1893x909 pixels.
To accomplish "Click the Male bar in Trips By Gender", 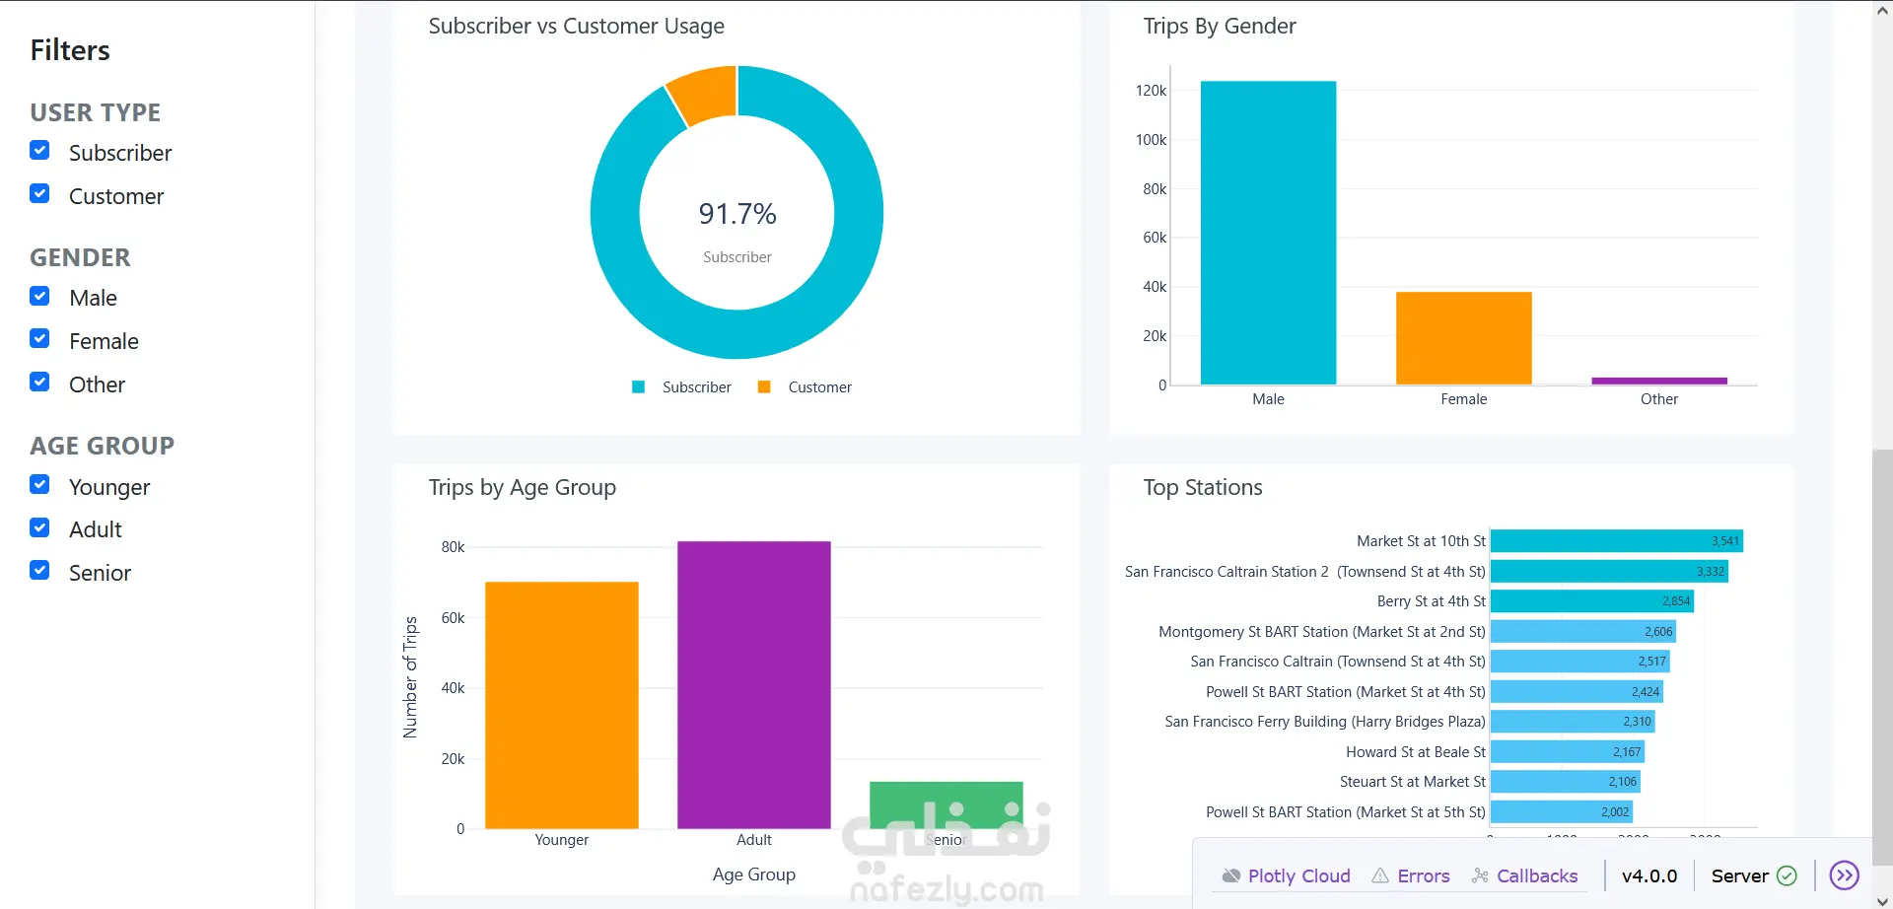I will [x=1268, y=233].
